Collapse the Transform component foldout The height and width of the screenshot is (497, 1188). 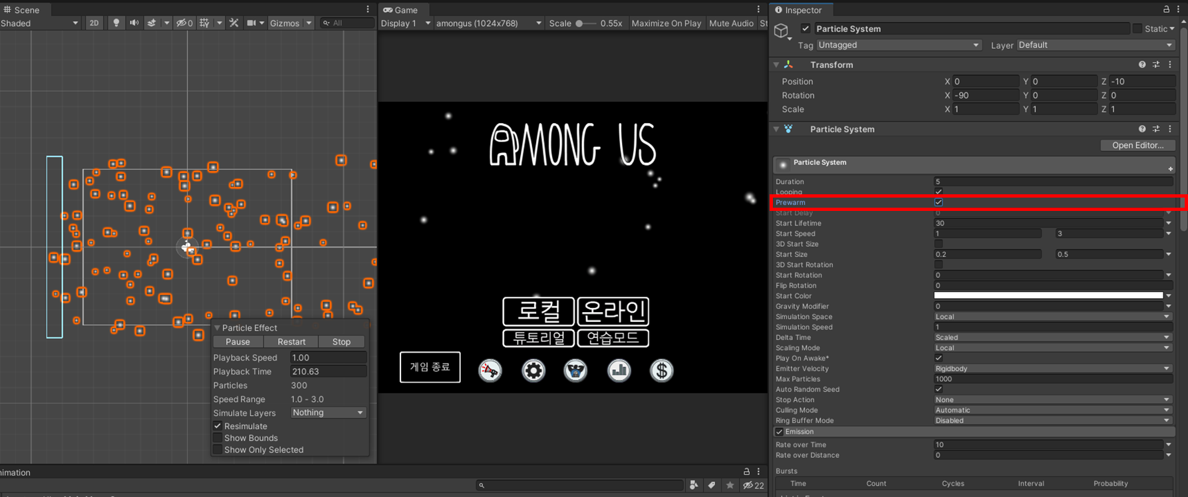click(x=776, y=65)
